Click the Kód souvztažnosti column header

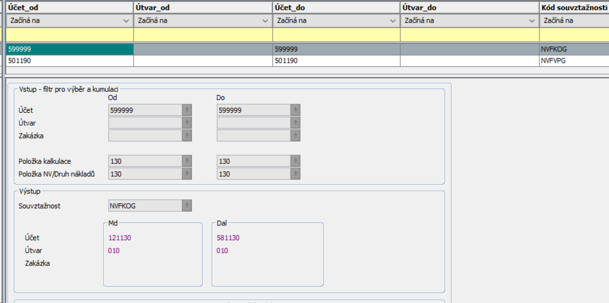click(x=573, y=8)
